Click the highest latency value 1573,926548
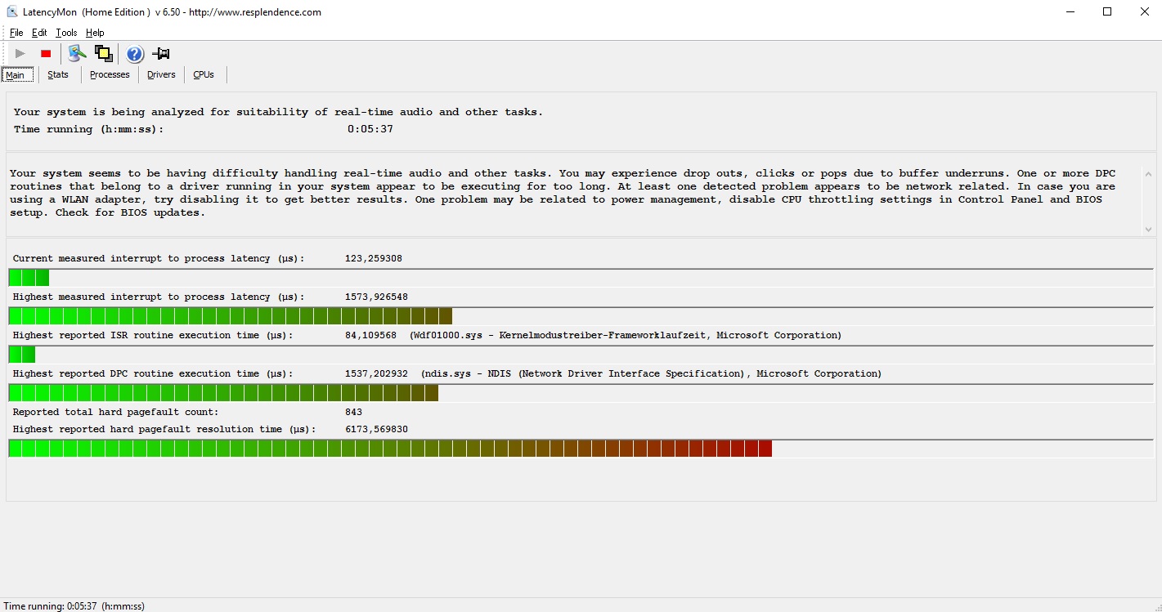 (376, 297)
